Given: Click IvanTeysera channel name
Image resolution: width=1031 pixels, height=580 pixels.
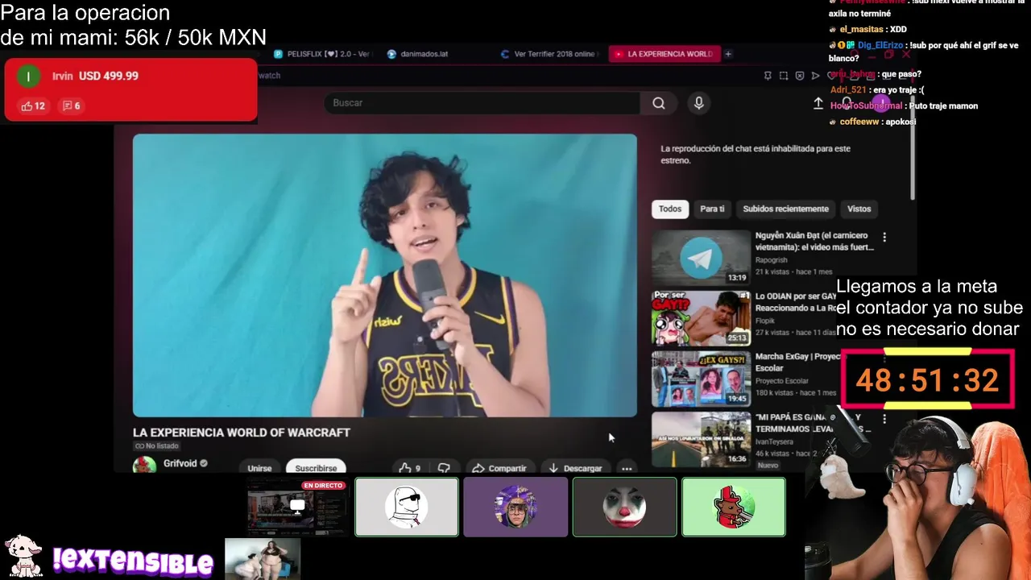Looking at the screenshot, I should tap(774, 441).
